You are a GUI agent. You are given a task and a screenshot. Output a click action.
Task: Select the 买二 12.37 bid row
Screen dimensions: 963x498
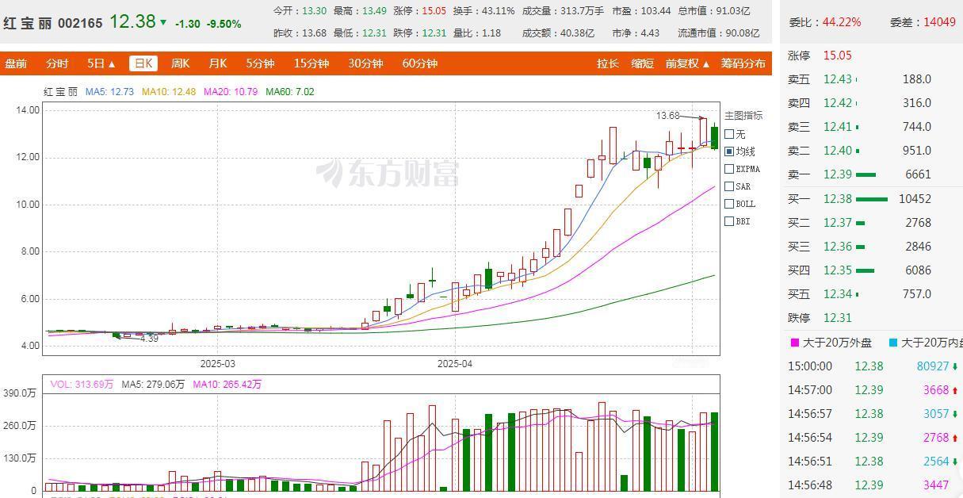click(x=870, y=223)
